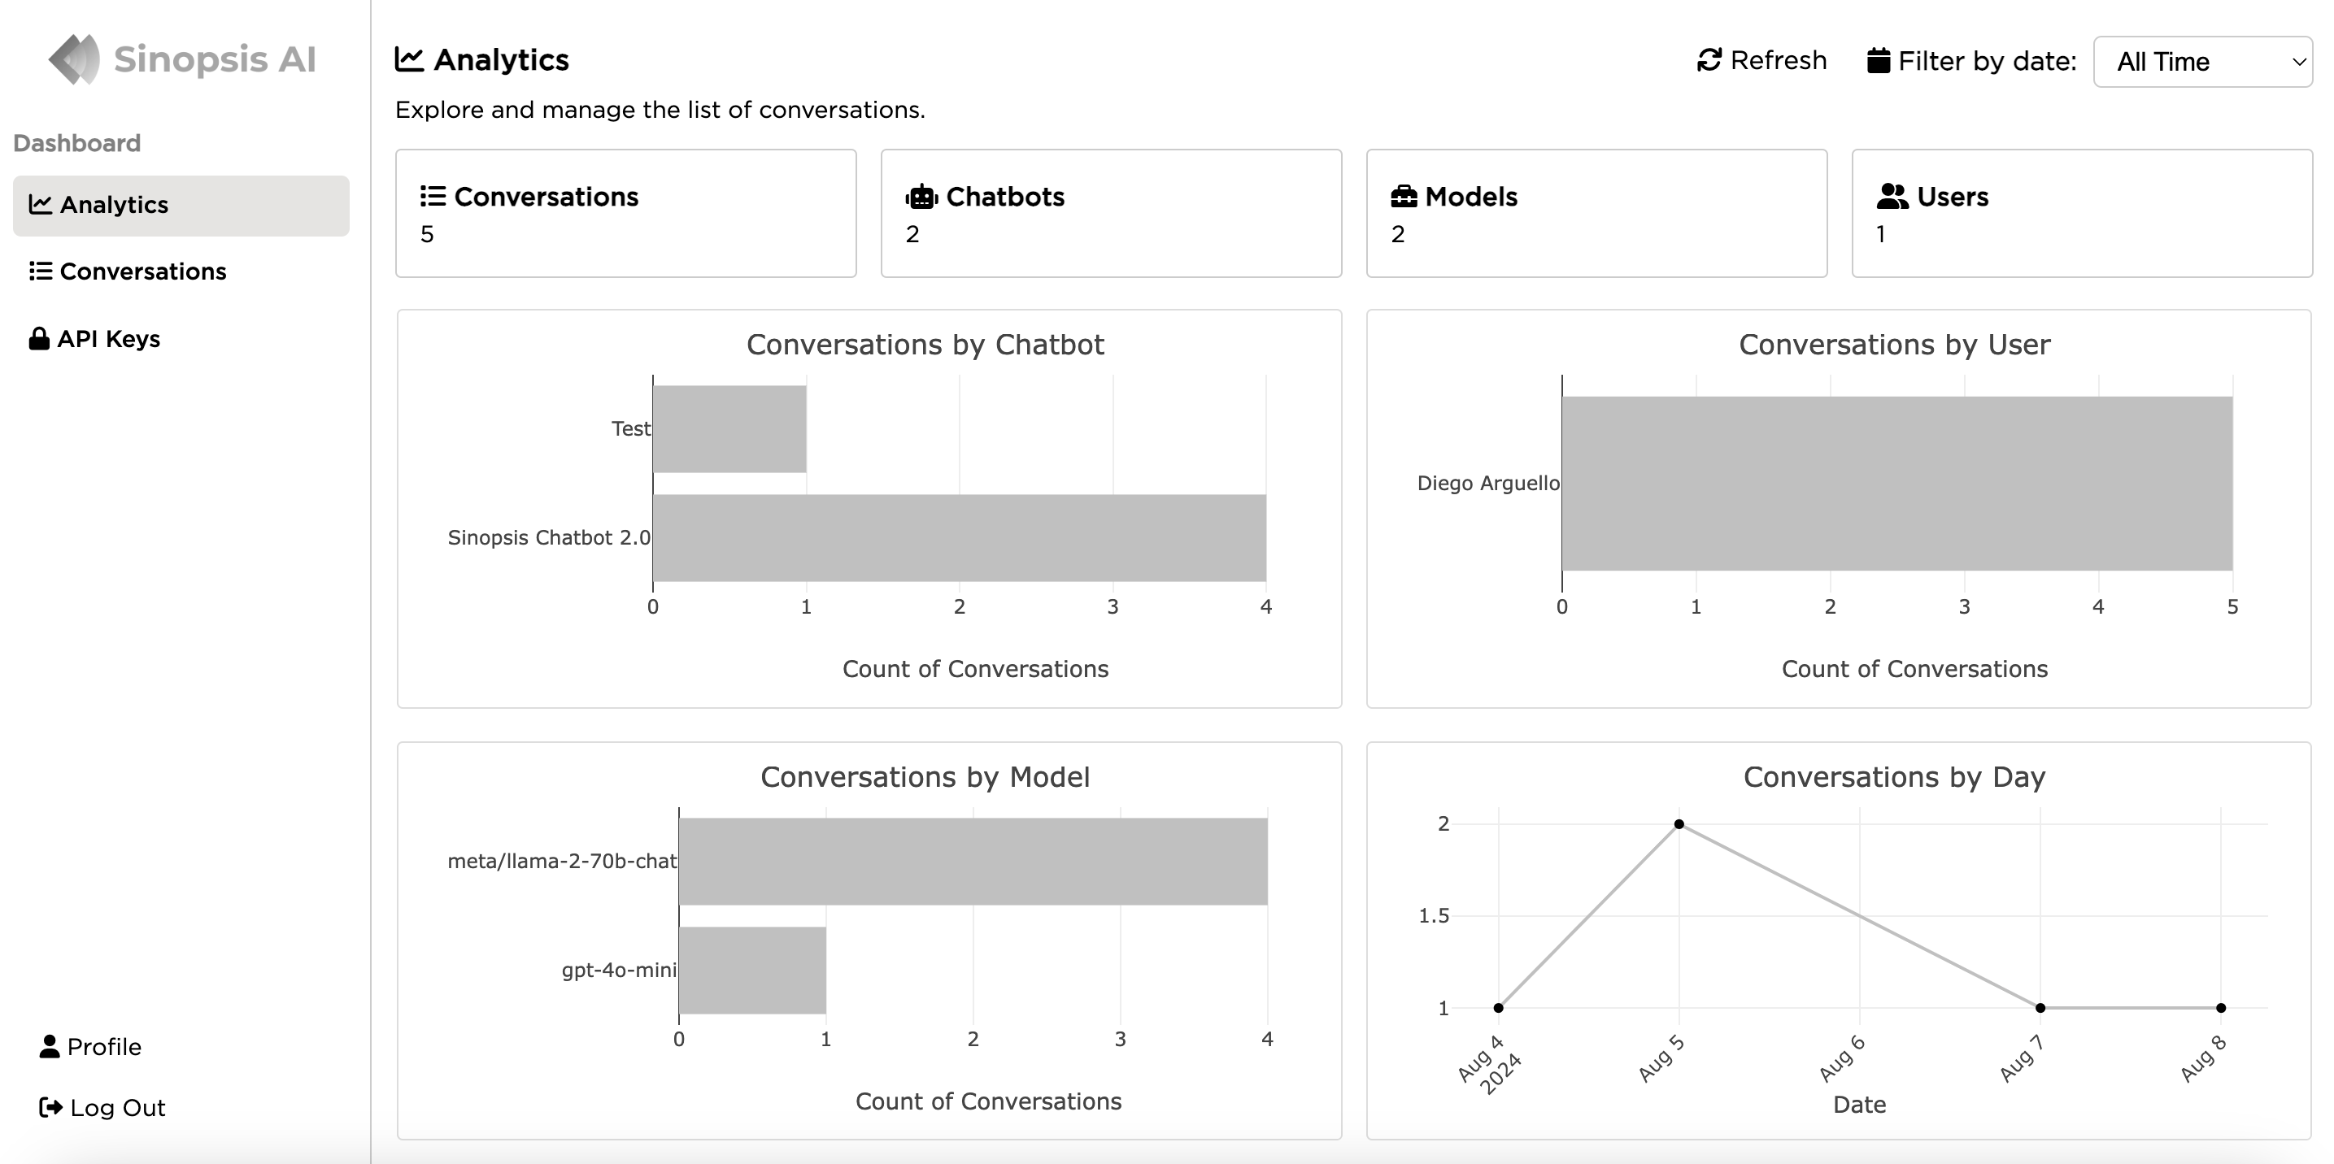Click the Analytics heading chart icon

pos(410,60)
